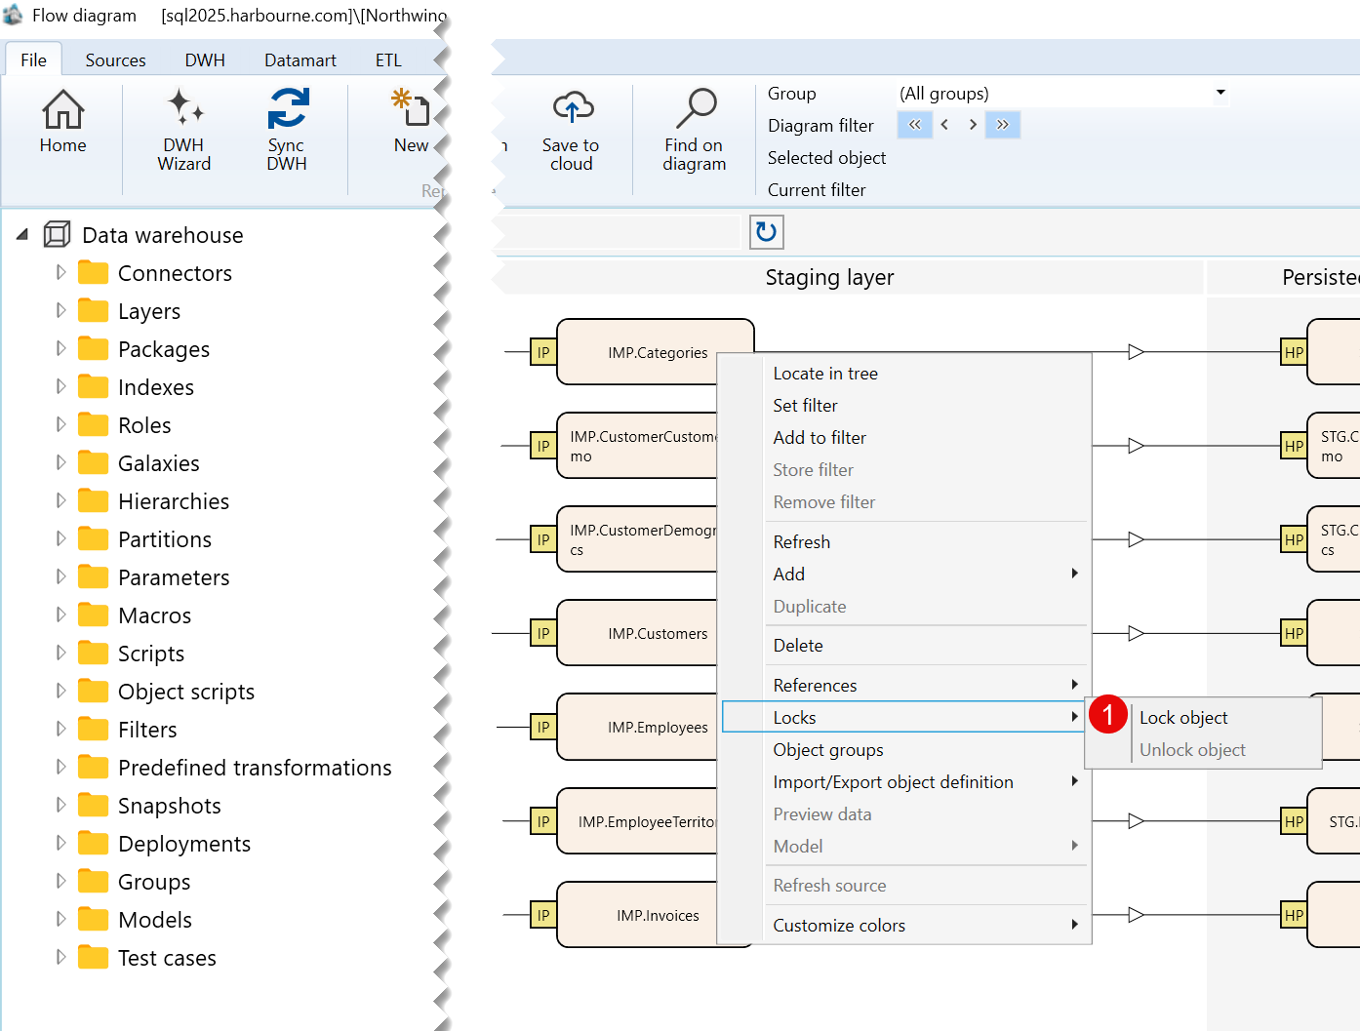Click the New repository icon

coord(411,107)
